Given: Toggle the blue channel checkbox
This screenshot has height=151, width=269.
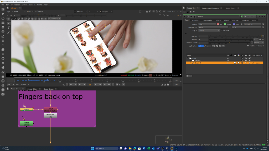Looking at the screenshot, I should tap(234, 24).
